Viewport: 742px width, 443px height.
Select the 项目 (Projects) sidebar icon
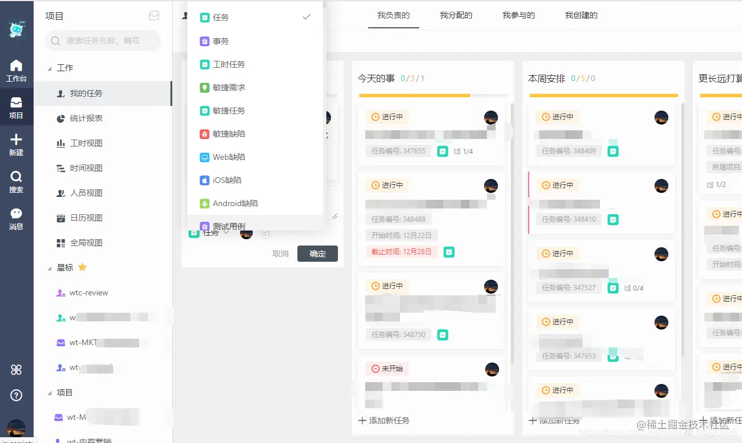[17, 102]
